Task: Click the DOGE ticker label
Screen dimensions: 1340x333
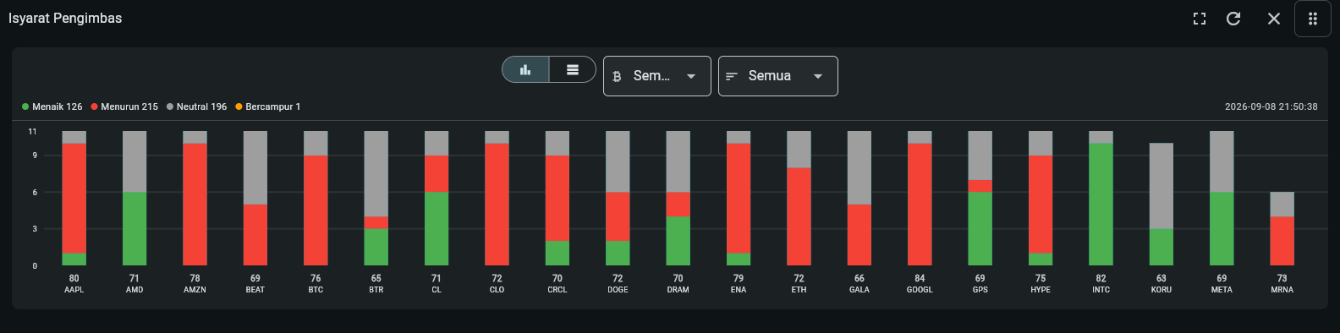Action: click(x=618, y=290)
